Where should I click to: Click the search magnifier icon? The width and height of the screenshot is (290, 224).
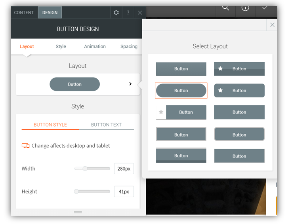click(x=226, y=8)
